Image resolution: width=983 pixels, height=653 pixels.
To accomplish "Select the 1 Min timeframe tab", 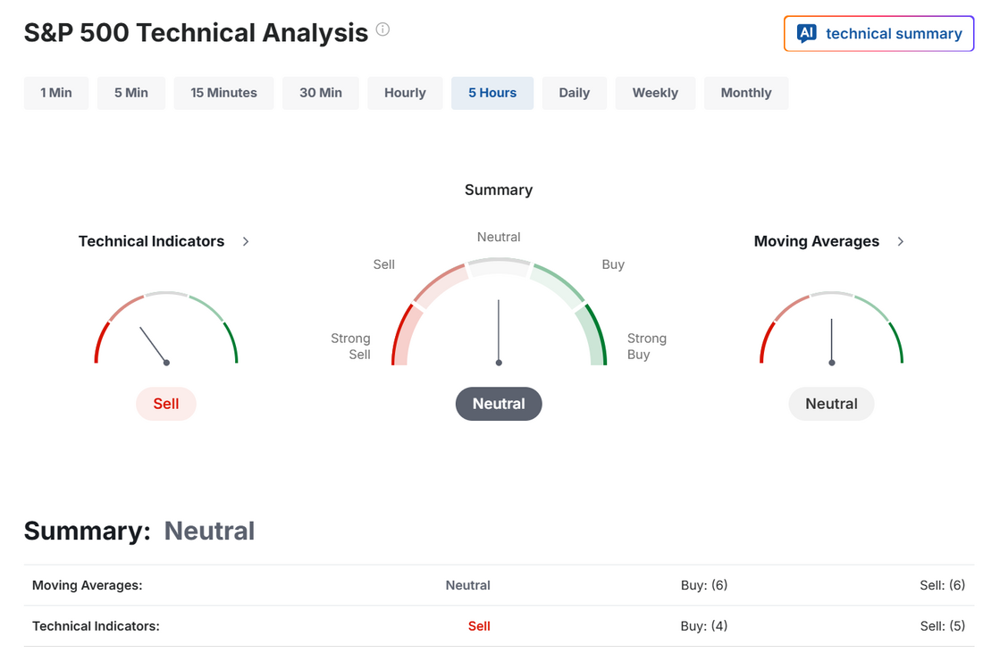I will point(56,93).
